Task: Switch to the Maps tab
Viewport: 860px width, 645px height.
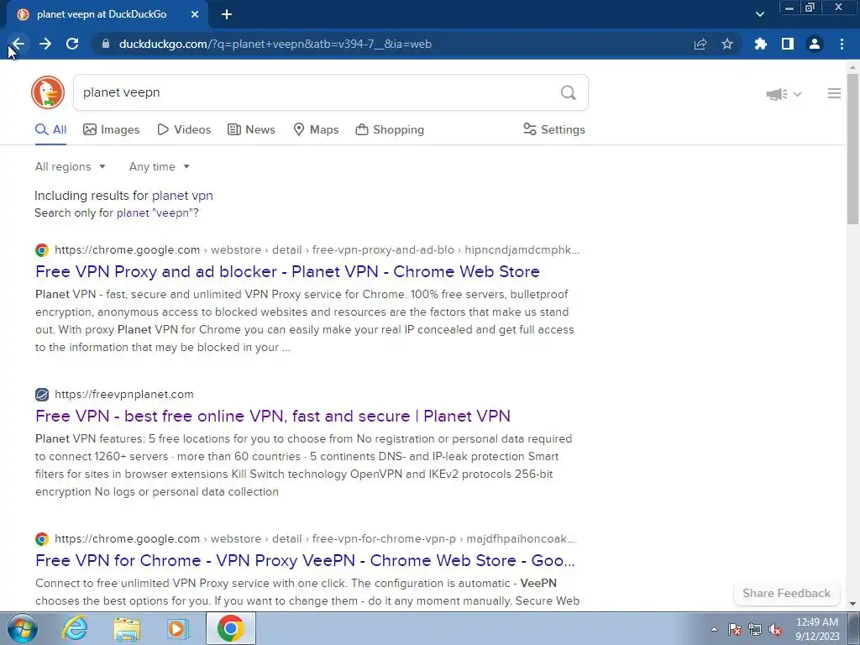Action: [x=316, y=130]
